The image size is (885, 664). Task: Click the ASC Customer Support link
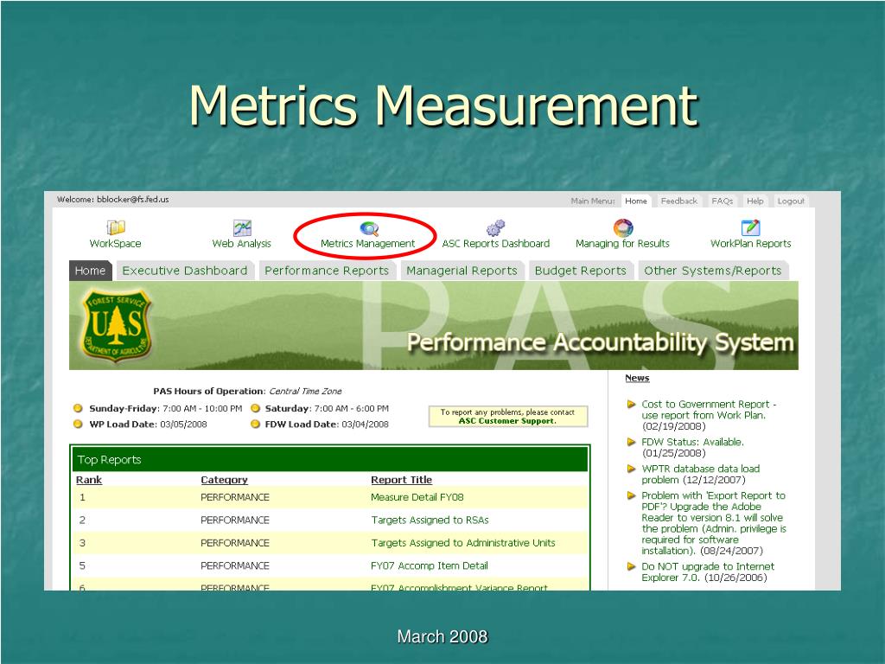(507, 421)
